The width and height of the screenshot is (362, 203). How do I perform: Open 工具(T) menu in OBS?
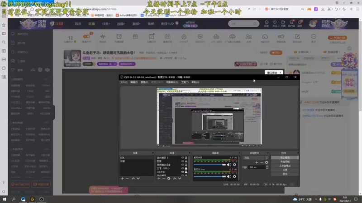(185, 82)
